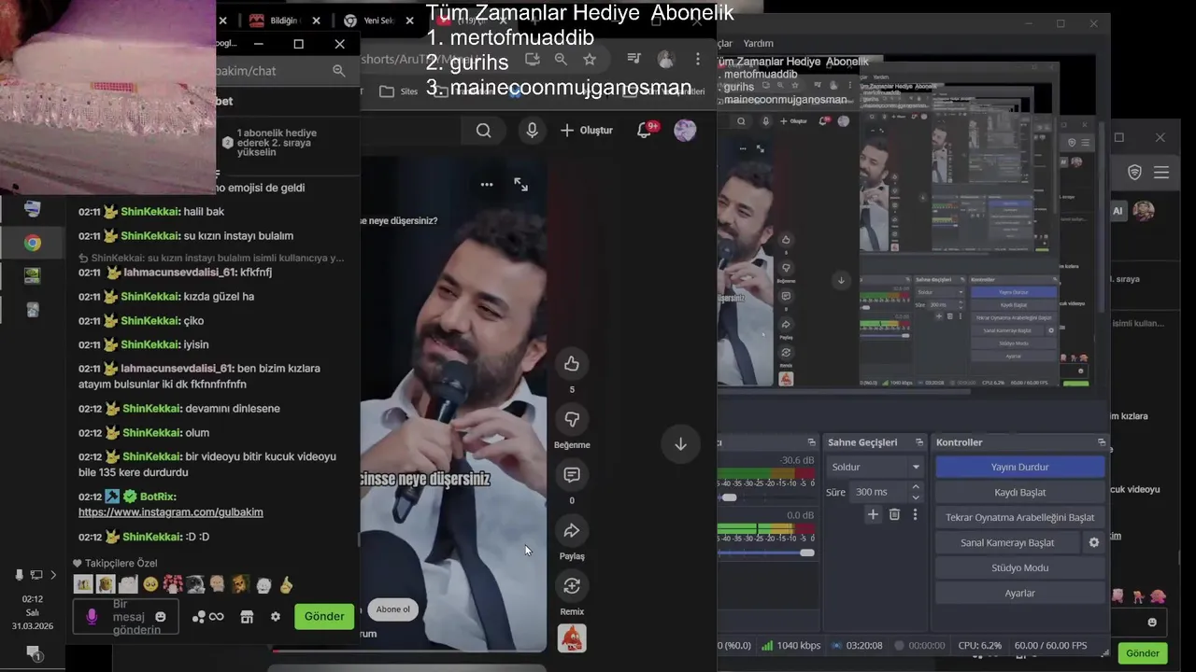Open Yardım menu in OBS
The width and height of the screenshot is (1196, 672).
pyautogui.click(x=759, y=43)
